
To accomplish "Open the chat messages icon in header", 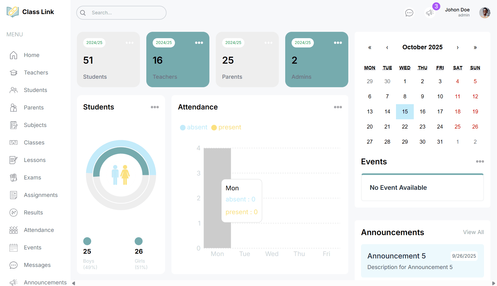I will click(409, 13).
